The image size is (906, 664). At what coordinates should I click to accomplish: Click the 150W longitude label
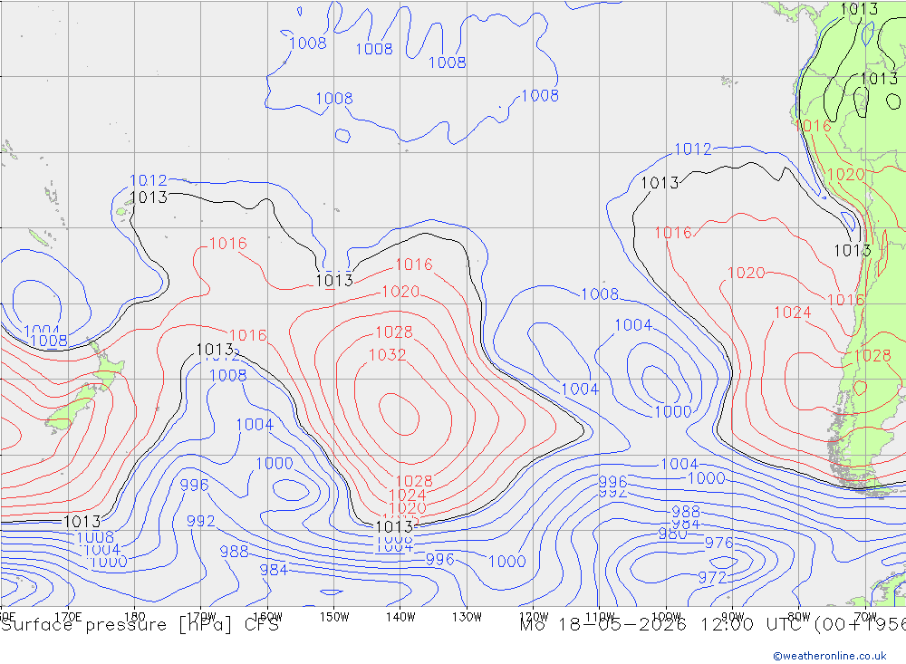334,617
